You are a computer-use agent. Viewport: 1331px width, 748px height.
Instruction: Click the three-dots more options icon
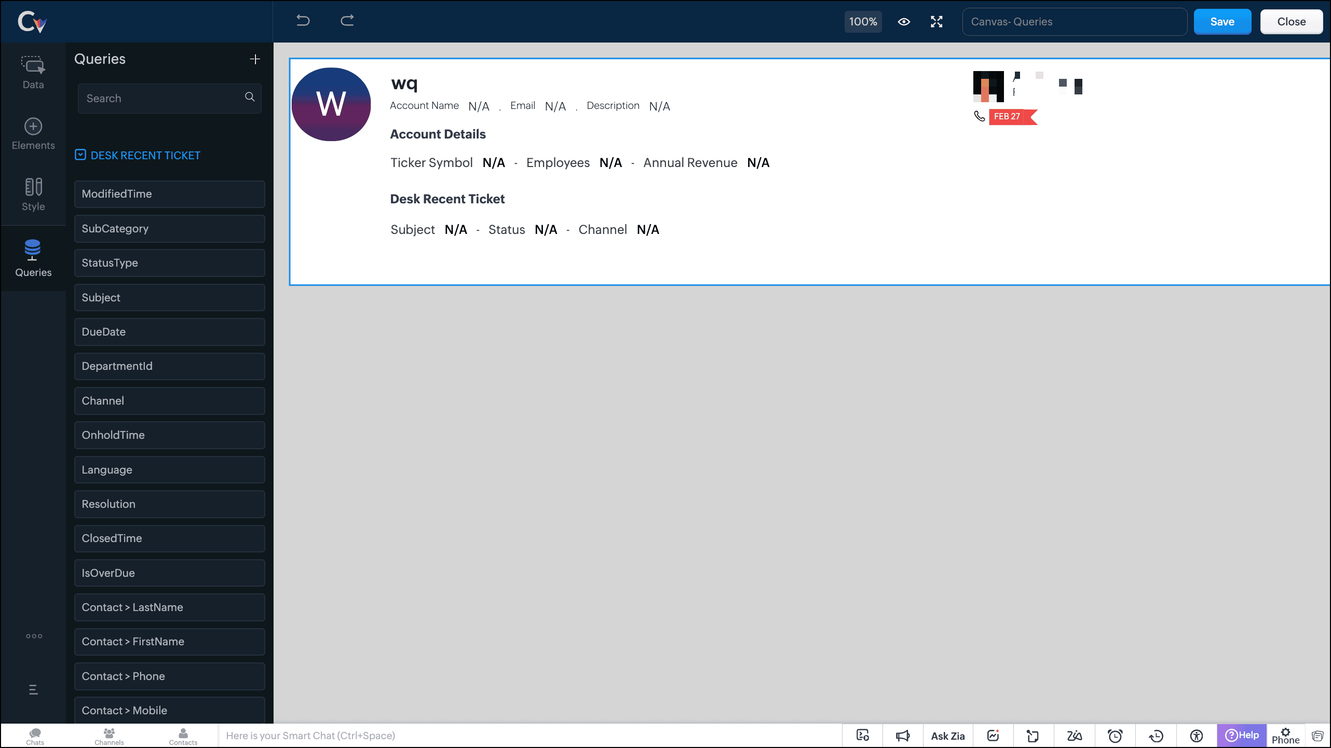click(x=34, y=636)
